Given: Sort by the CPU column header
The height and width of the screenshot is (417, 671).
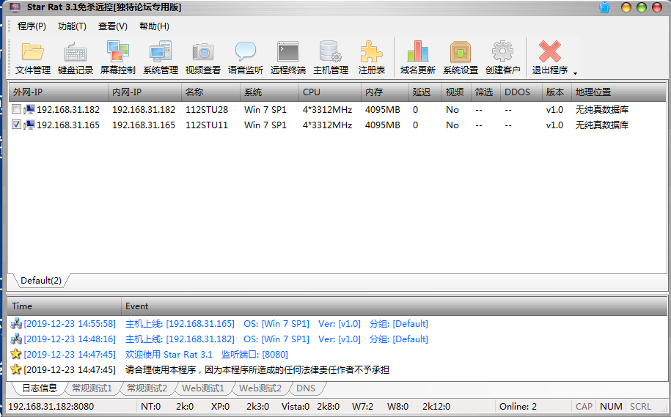Looking at the screenshot, I should pos(329,92).
